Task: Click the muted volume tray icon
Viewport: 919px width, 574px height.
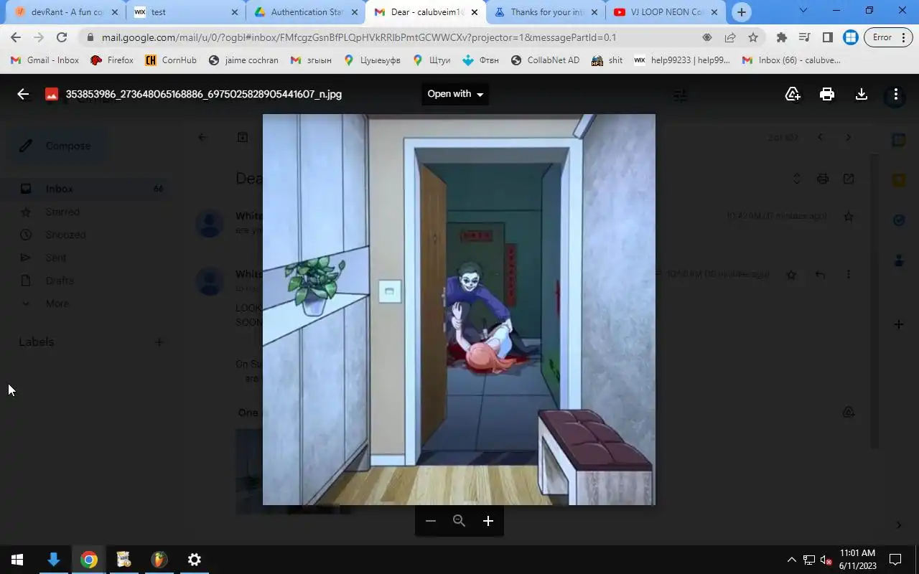Action: [x=826, y=560]
